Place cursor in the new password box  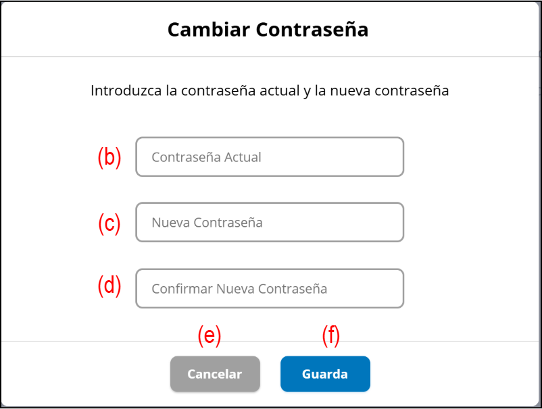pyautogui.click(x=270, y=222)
